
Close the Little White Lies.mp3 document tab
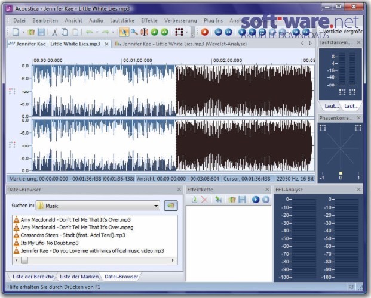pos(106,44)
